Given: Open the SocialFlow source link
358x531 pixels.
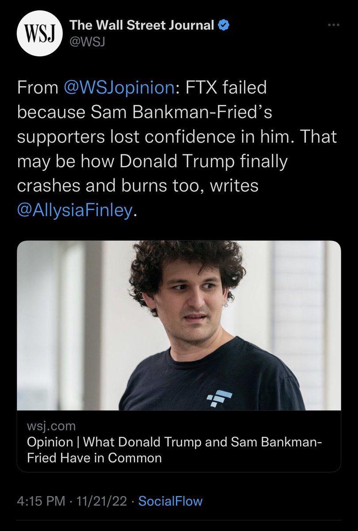Looking at the screenshot, I should 170,501.
